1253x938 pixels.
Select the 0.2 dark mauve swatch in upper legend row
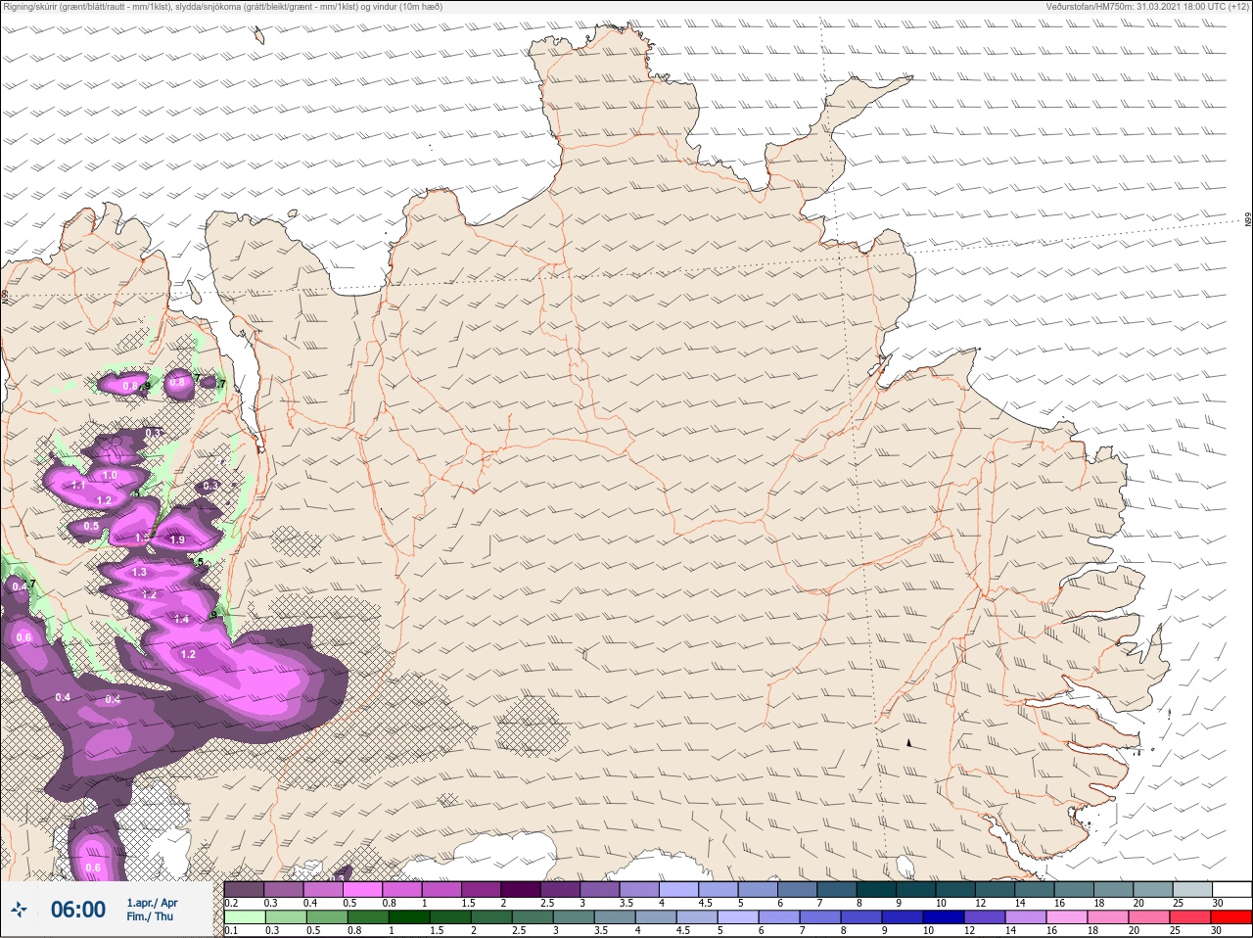coord(244,889)
